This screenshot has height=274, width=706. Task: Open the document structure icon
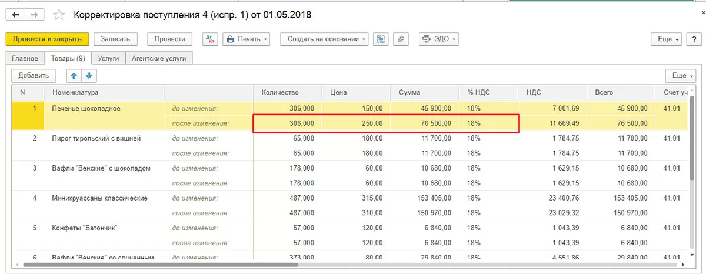[x=381, y=39]
